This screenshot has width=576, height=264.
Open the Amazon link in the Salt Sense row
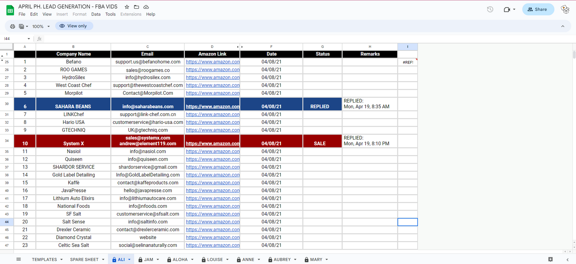tap(213, 222)
